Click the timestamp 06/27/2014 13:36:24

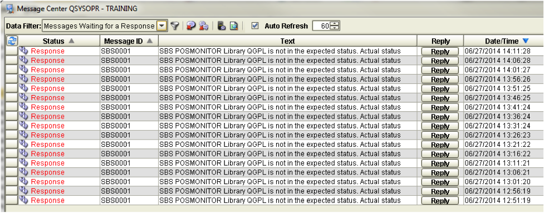(498, 116)
